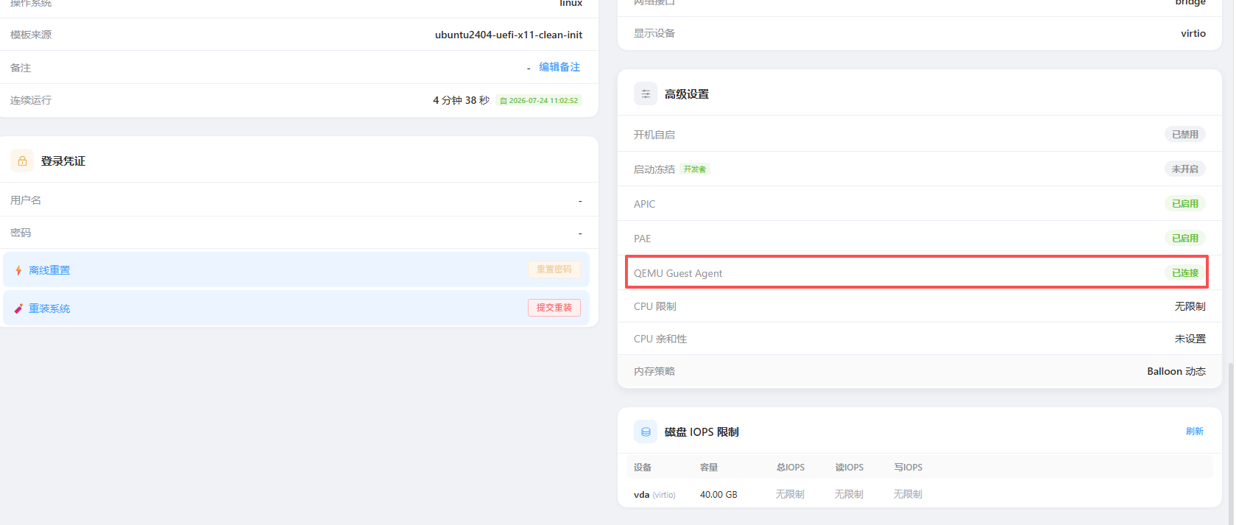This screenshot has height=525, width=1236.
Task: Click the 已连接 badge for QEMU Guest Agent
Action: point(1185,273)
